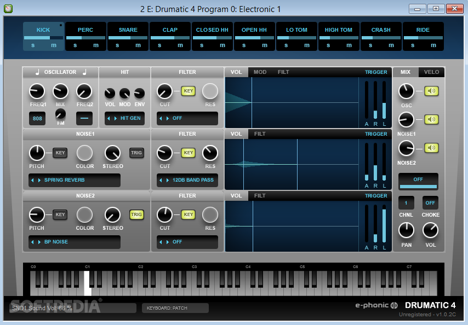Click the note icon left of OSCILLATOR
The height and width of the screenshot is (325, 468).
click(x=38, y=72)
